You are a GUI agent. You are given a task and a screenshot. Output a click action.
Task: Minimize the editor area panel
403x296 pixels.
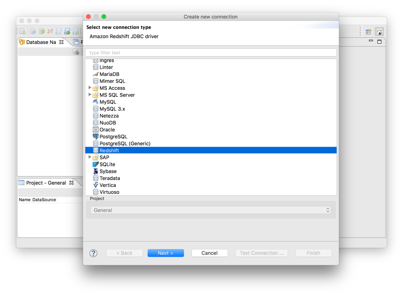coord(371,41)
